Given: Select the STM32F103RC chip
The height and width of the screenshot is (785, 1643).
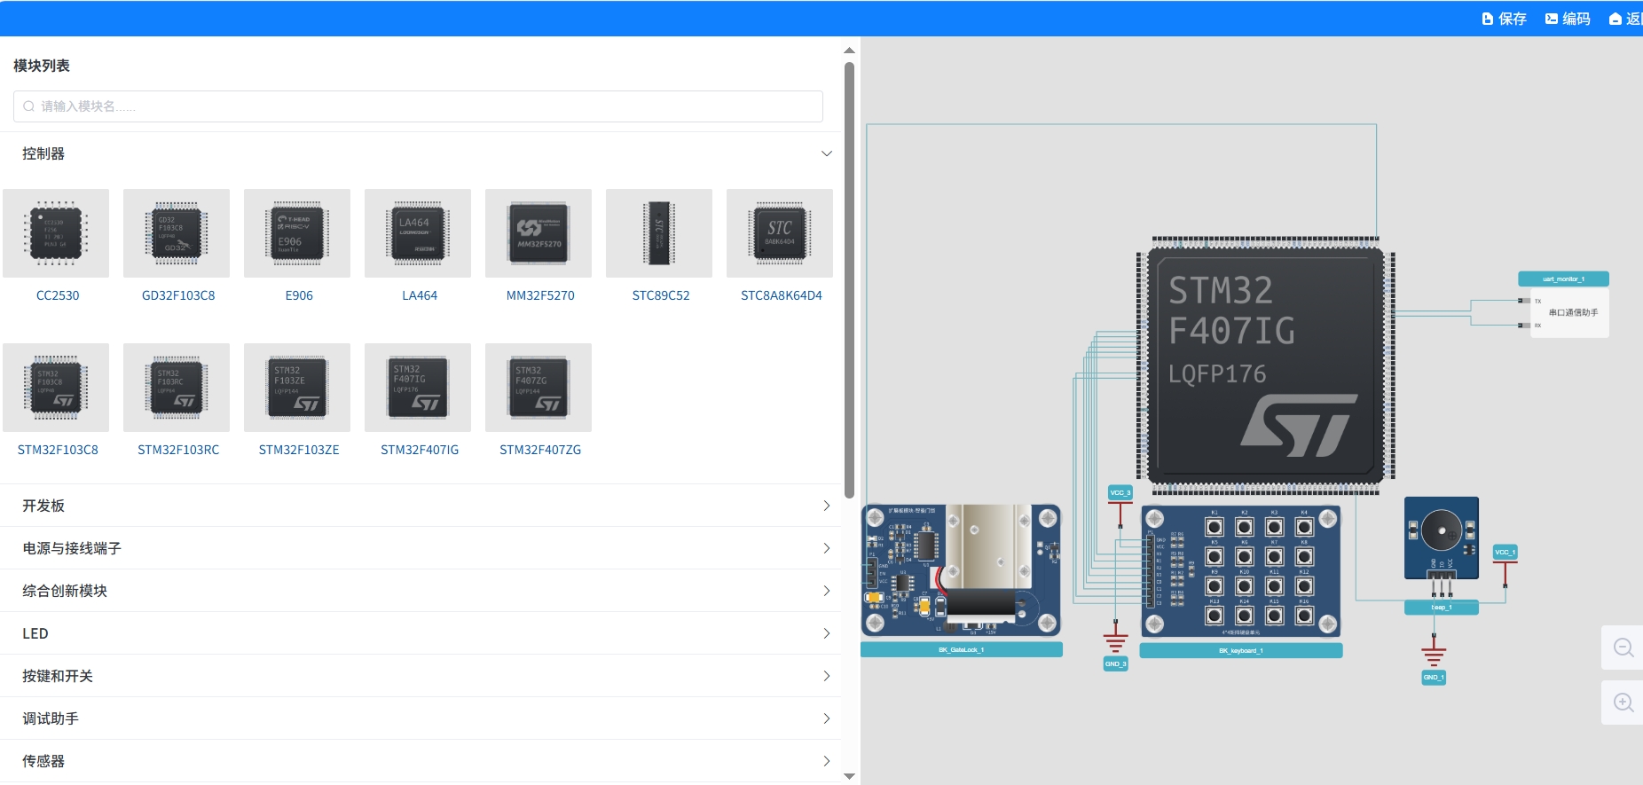Looking at the screenshot, I should [x=177, y=388].
